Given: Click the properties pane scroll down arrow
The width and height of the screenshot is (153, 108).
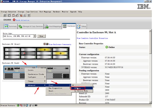Looking at the screenshot, I should [150, 102].
